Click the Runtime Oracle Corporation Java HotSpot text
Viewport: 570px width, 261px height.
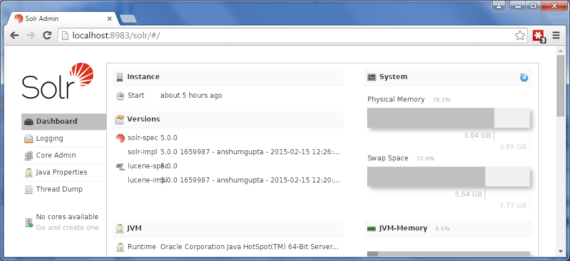pyautogui.click(x=249, y=247)
